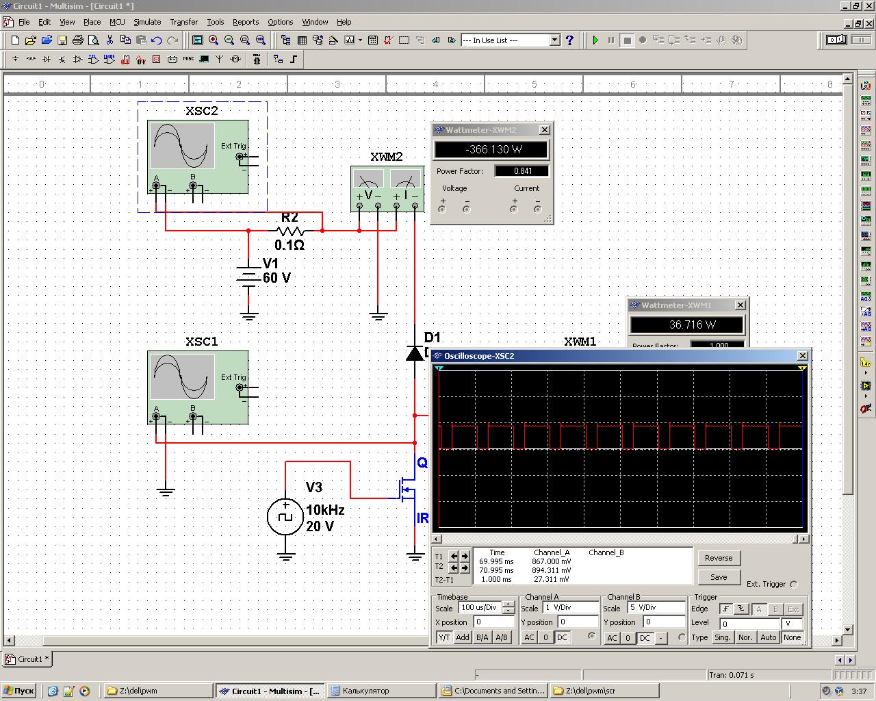Image resolution: width=876 pixels, height=701 pixels.
Task: Select the Channel A terminal radio button
Action: click(x=592, y=637)
